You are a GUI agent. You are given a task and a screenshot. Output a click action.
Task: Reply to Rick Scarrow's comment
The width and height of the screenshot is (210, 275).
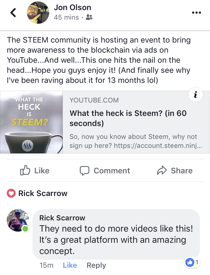pyautogui.click(x=96, y=265)
